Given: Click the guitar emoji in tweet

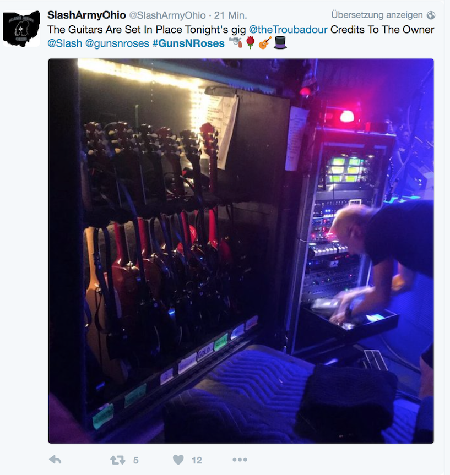Looking at the screenshot, I should click(x=265, y=43).
